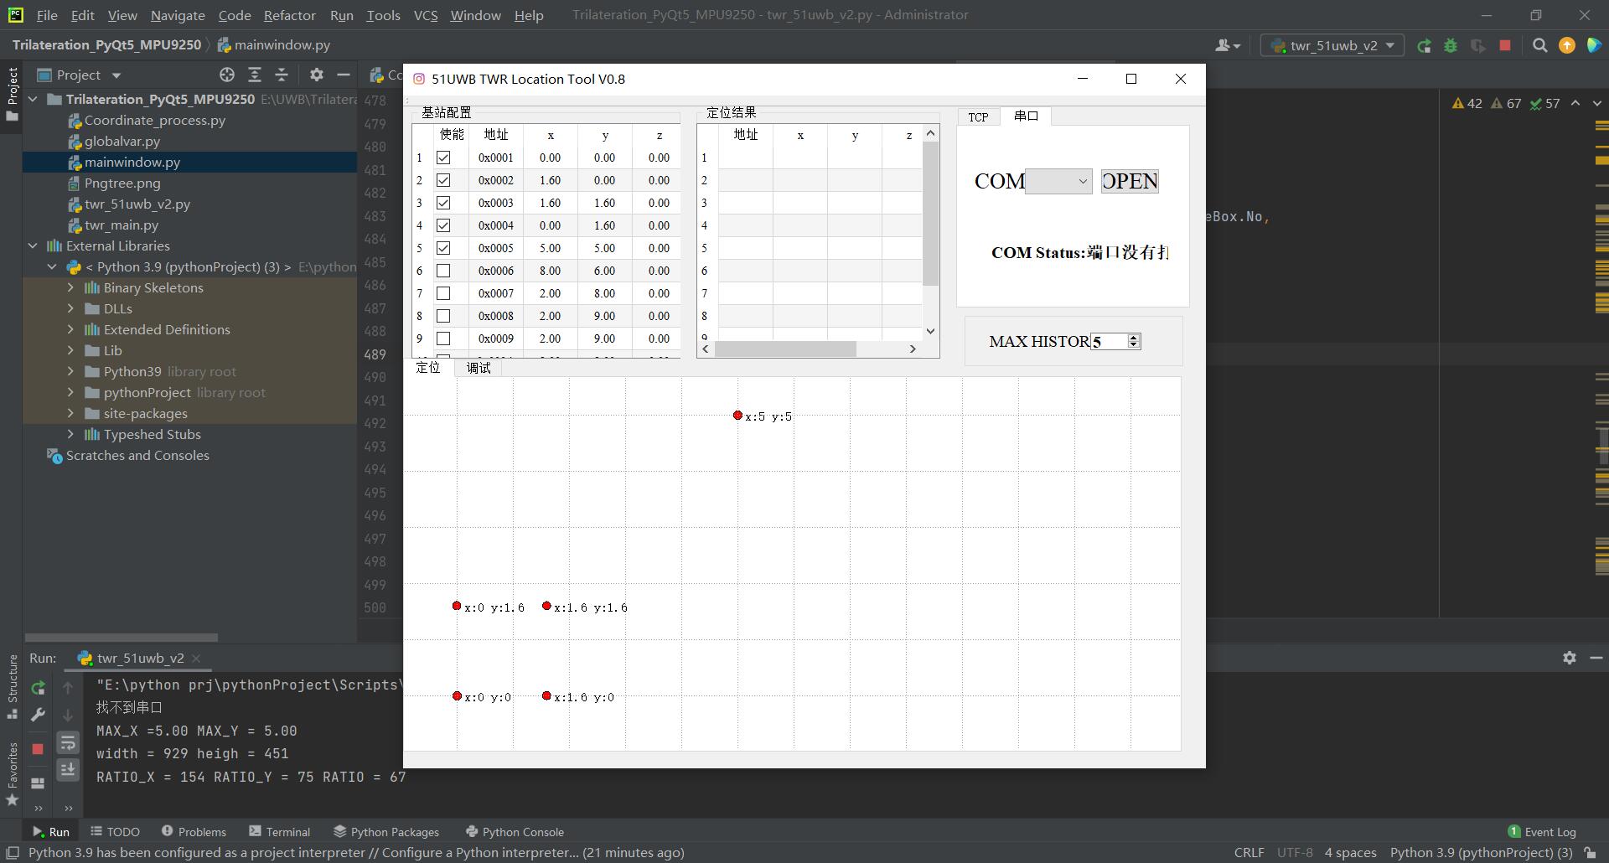
Task: Uncheck enable box for anchor 0x0001
Action: click(x=443, y=158)
